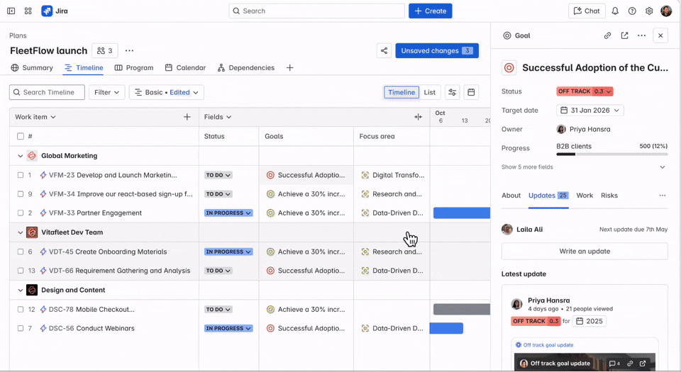
Task: Check the box for VDT-66
Action: pos(21,271)
